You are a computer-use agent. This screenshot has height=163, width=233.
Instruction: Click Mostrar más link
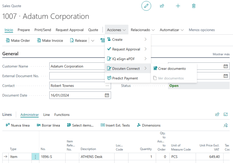click(x=221, y=54)
